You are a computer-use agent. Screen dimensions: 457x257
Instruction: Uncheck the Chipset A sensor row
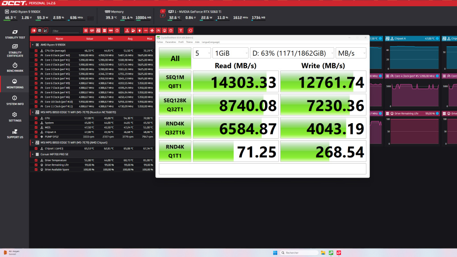[x=36, y=132]
